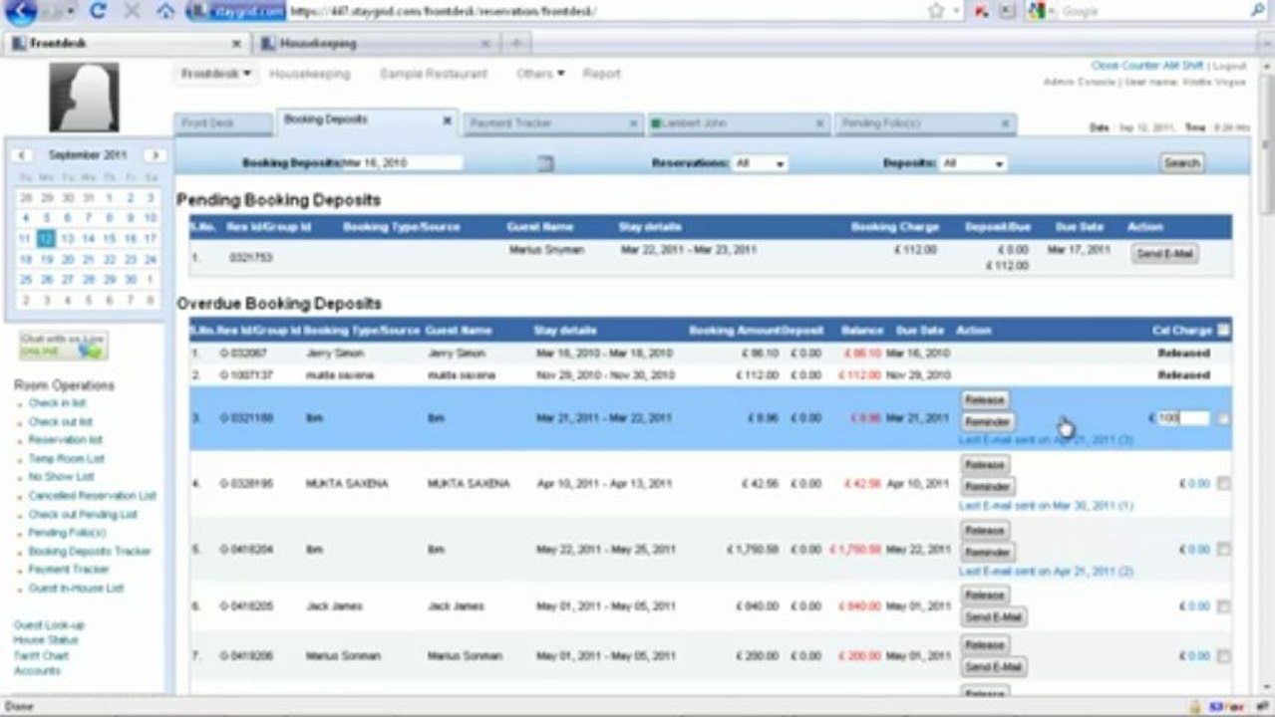Tick the checkbox for row 7 Marius Sonman

[x=1223, y=657]
